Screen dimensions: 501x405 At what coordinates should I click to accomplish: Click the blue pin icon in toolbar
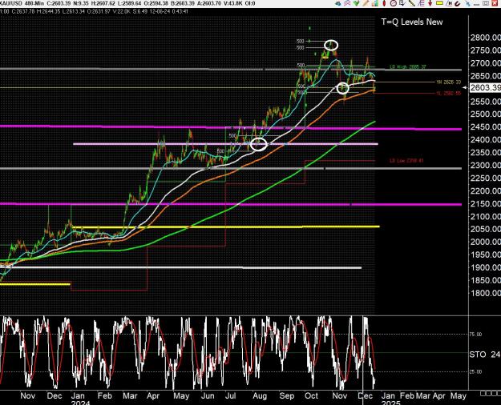pos(467,3)
